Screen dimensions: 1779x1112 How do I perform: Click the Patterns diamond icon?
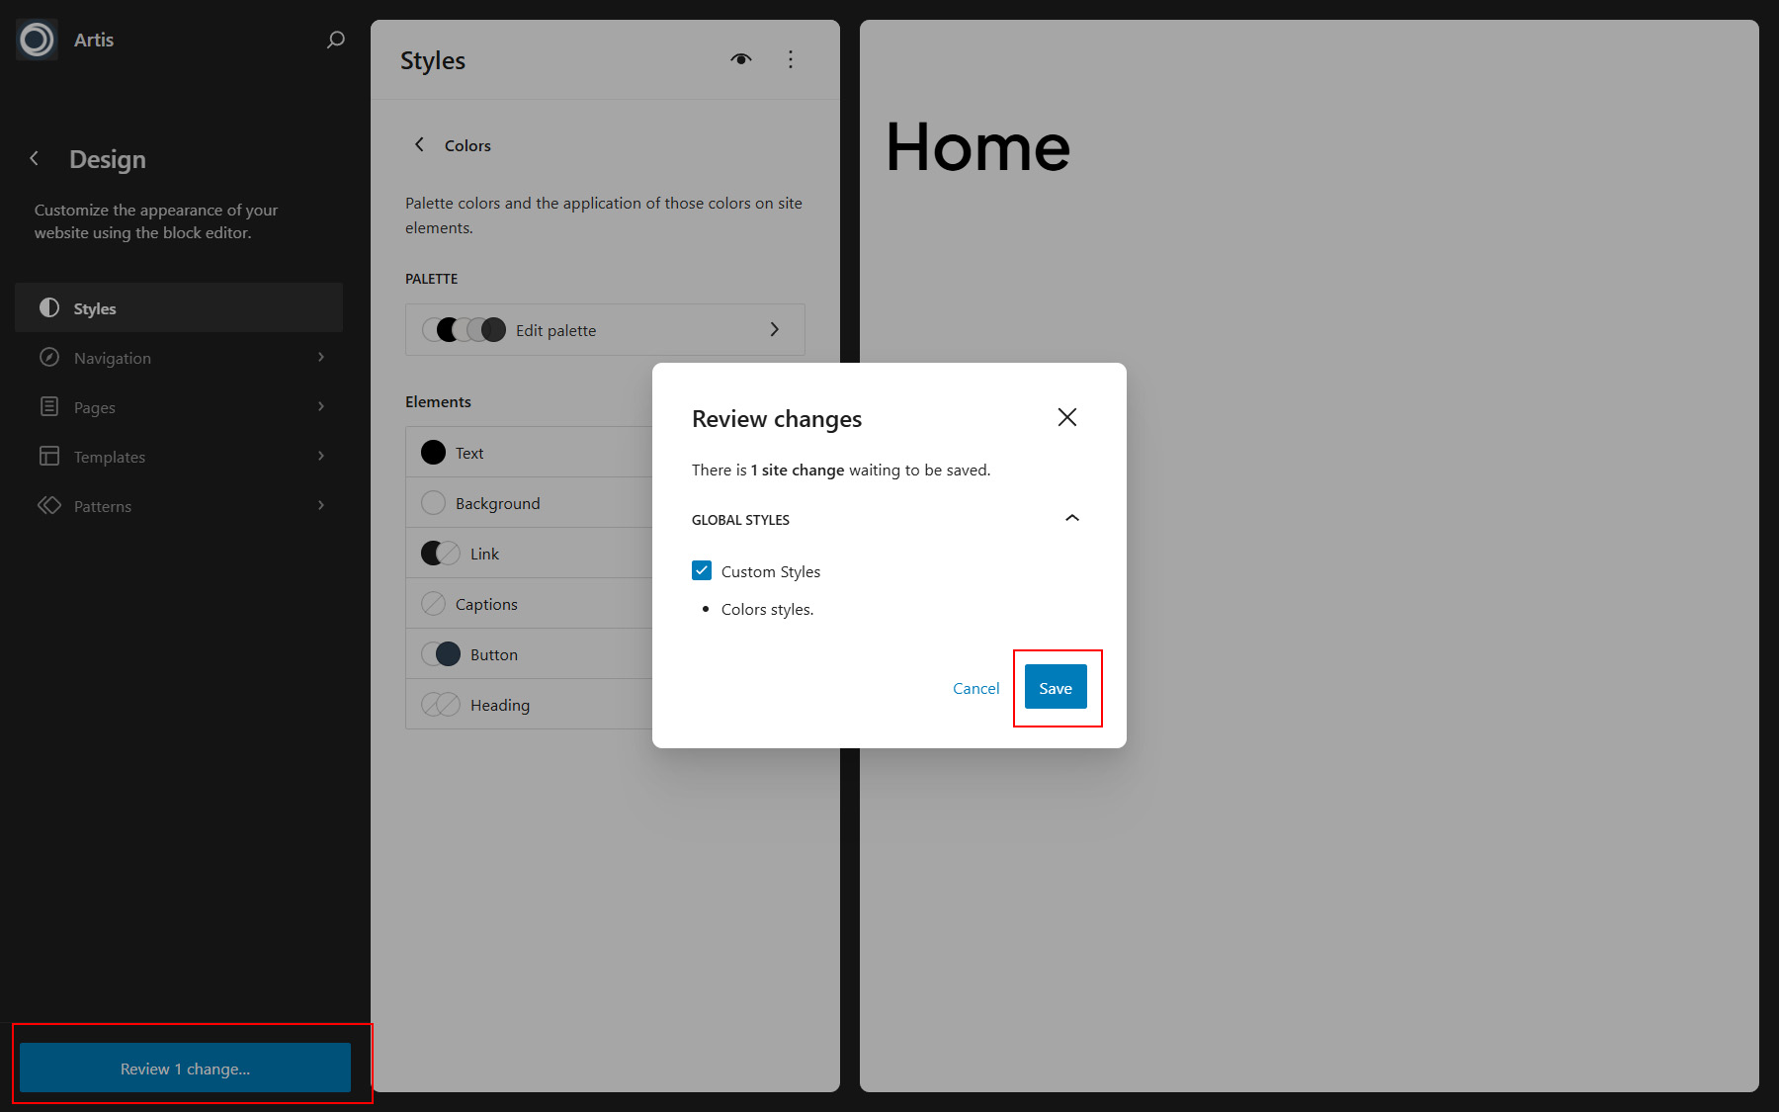coord(48,505)
